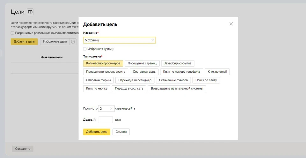Click the Сохранить button

[x=23, y=149]
